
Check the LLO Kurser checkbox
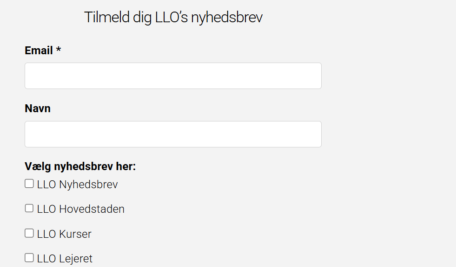pyautogui.click(x=29, y=233)
